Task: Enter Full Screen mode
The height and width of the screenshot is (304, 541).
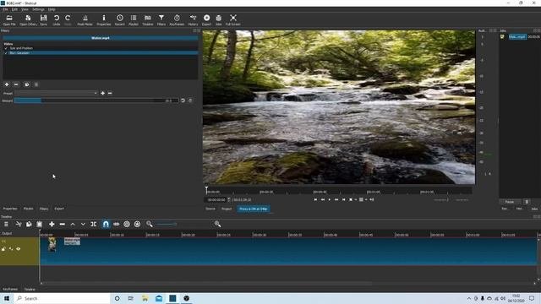Action: [233, 20]
